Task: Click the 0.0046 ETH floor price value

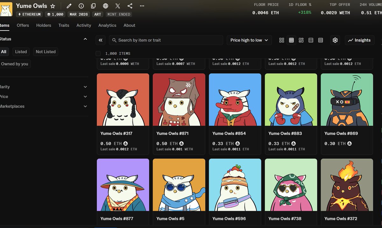Action: (x=265, y=13)
